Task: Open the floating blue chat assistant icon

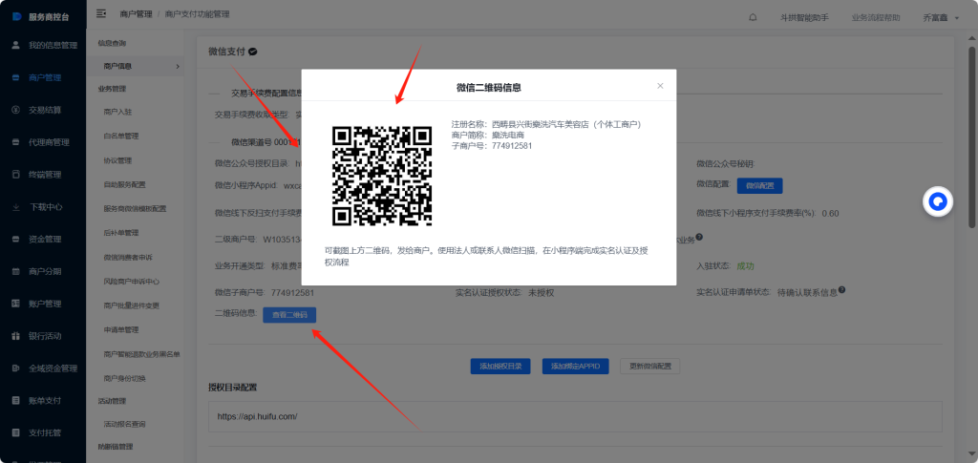Action: 938,201
